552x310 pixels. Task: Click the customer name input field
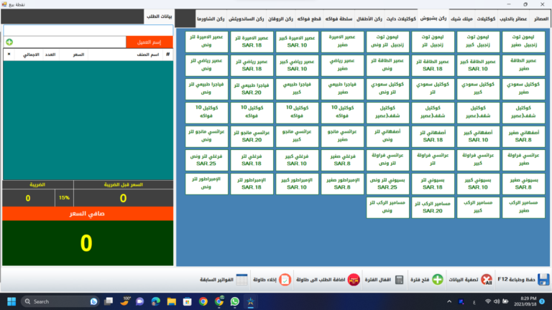pyautogui.click(x=88, y=30)
